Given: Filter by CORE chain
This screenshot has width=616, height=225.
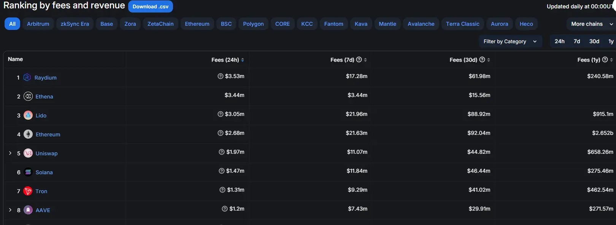Looking at the screenshot, I should (x=283, y=24).
